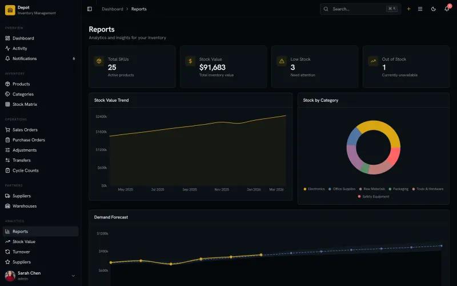Screen dimensions: 457x286
Task: Click the Need attention text
Action: click(303, 76)
